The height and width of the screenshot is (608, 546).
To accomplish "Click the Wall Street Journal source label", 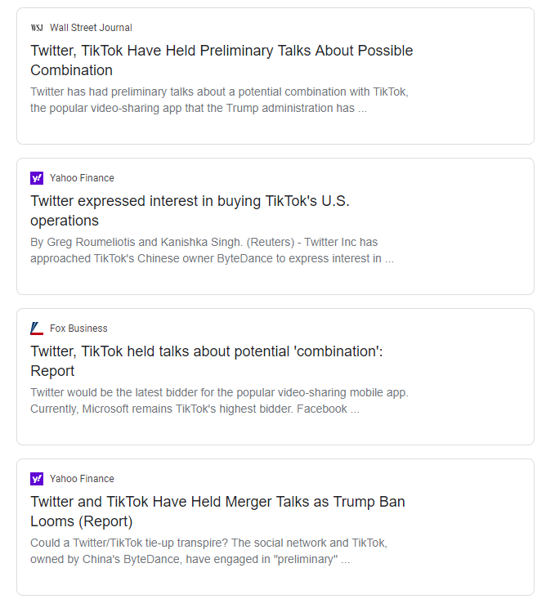I will point(91,28).
